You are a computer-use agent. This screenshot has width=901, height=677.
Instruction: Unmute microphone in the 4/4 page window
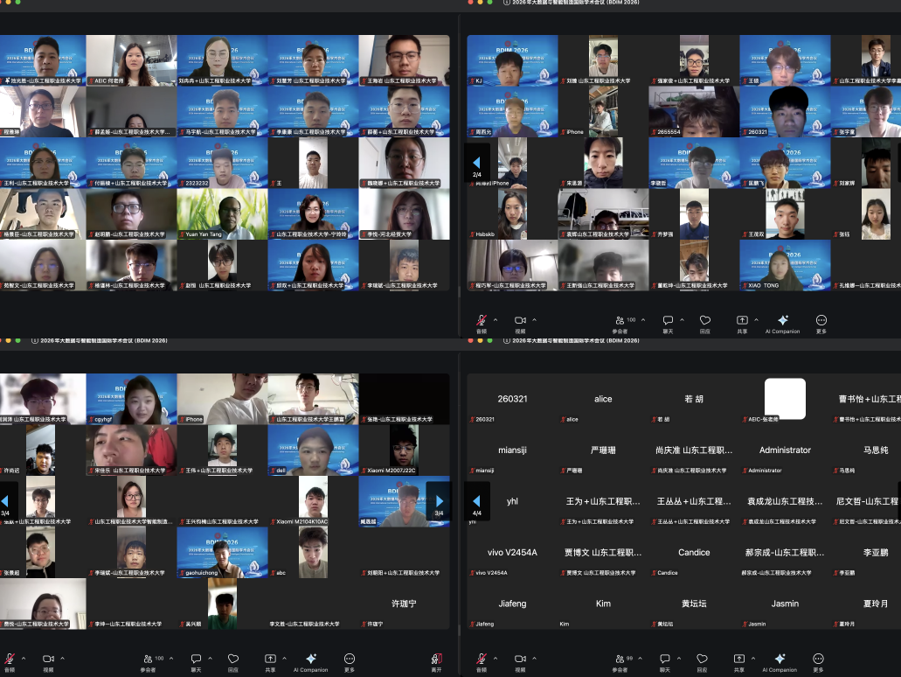pyautogui.click(x=482, y=660)
